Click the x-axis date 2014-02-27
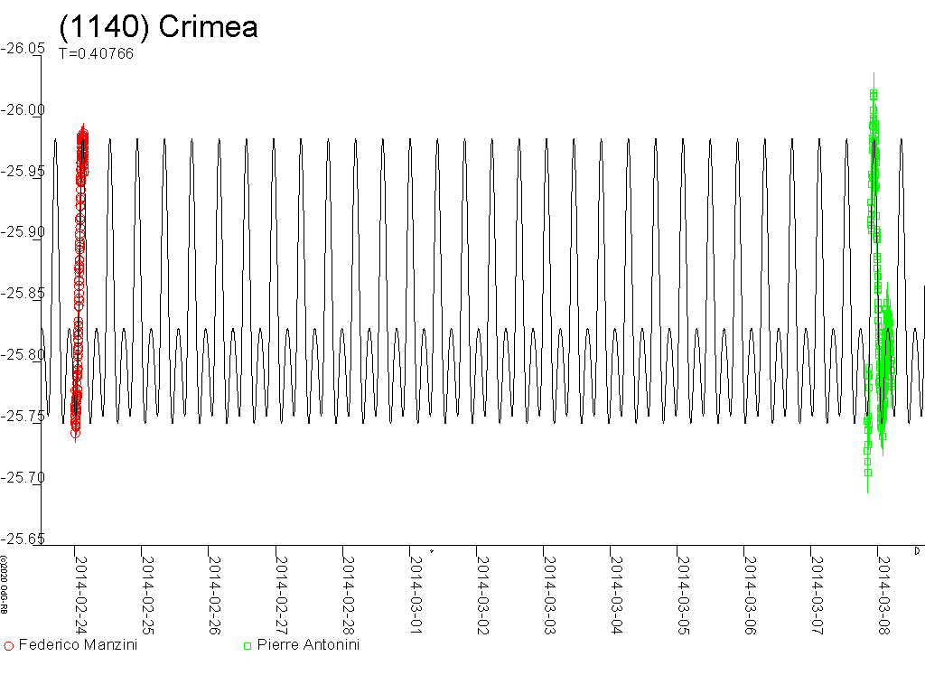This screenshot has height=694, width=925. (282, 595)
